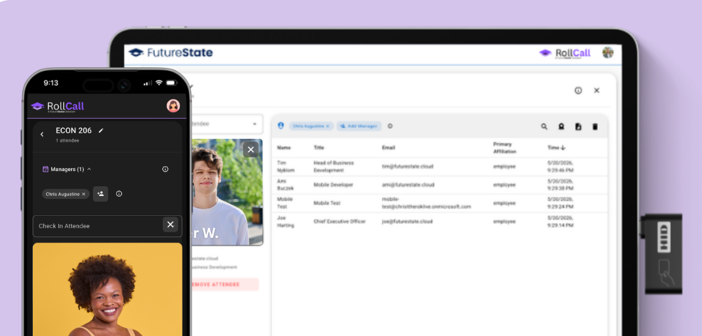
Task: Open the user avatar in tablet header
Action: click(608, 53)
